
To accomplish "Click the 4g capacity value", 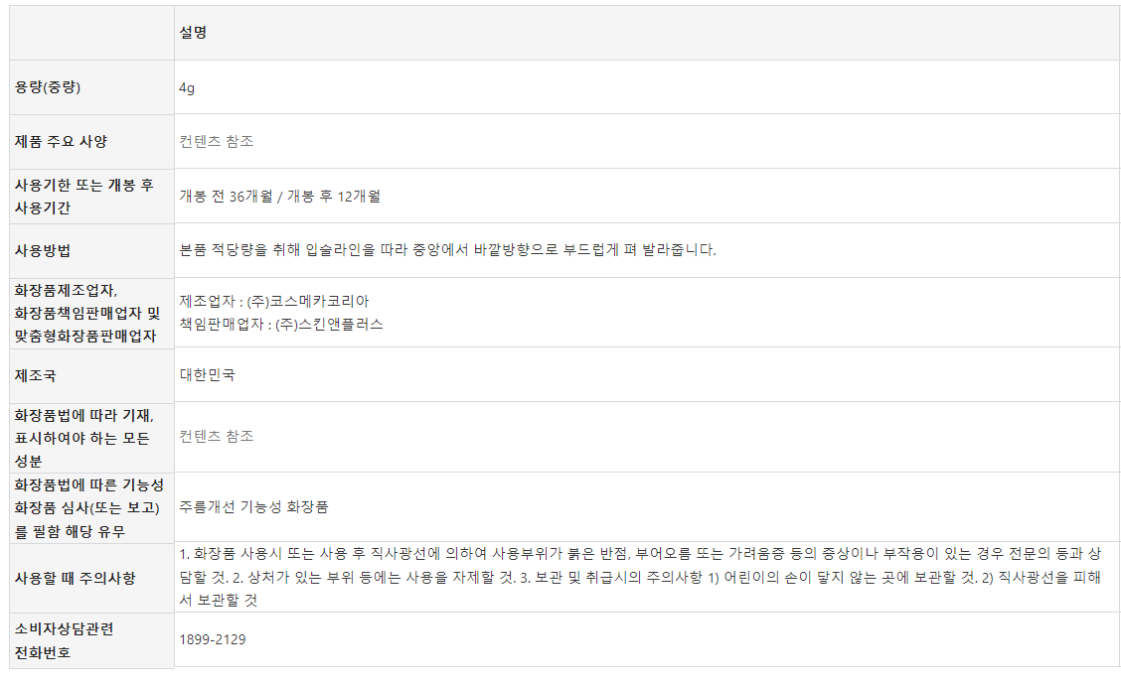I will click(x=187, y=87).
